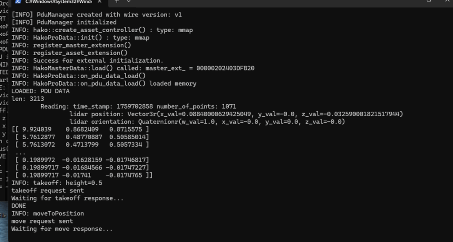Open a new terminal tab with plus button
The width and height of the screenshot is (453, 242).
coord(117,2)
